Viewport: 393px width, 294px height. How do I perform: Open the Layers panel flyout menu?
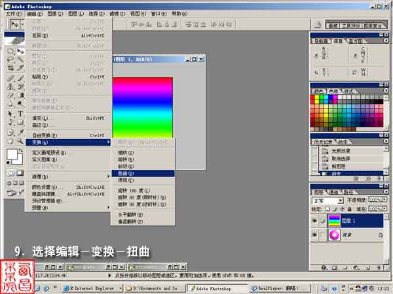[x=386, y=191]
